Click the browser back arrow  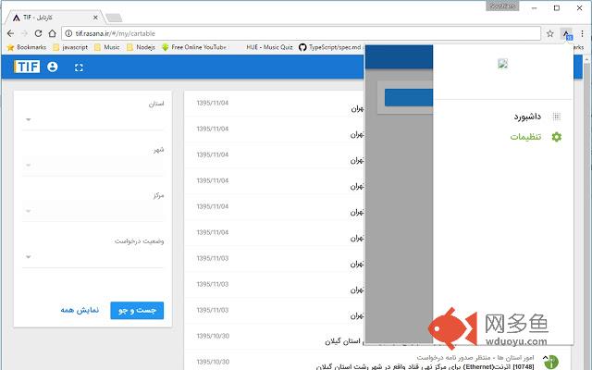tap(10, 33)
